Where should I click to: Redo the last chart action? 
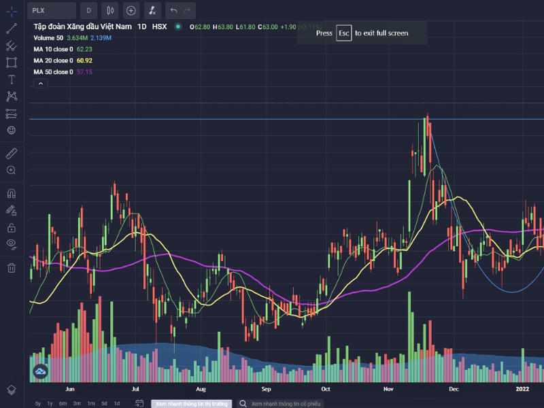click(188, 10)
